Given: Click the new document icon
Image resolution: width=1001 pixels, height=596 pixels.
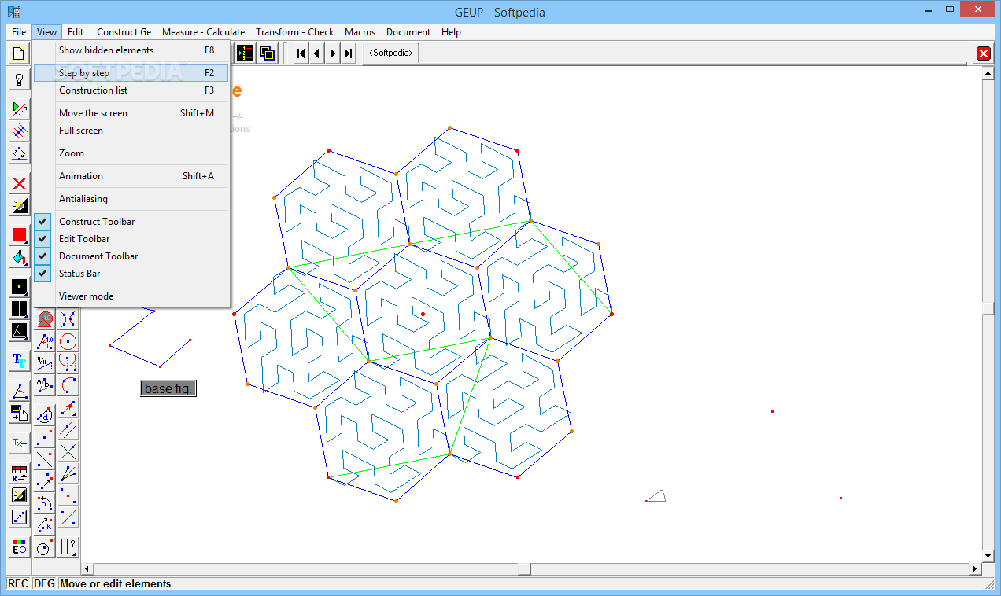Looking at the screenshot, I should 20,53.
